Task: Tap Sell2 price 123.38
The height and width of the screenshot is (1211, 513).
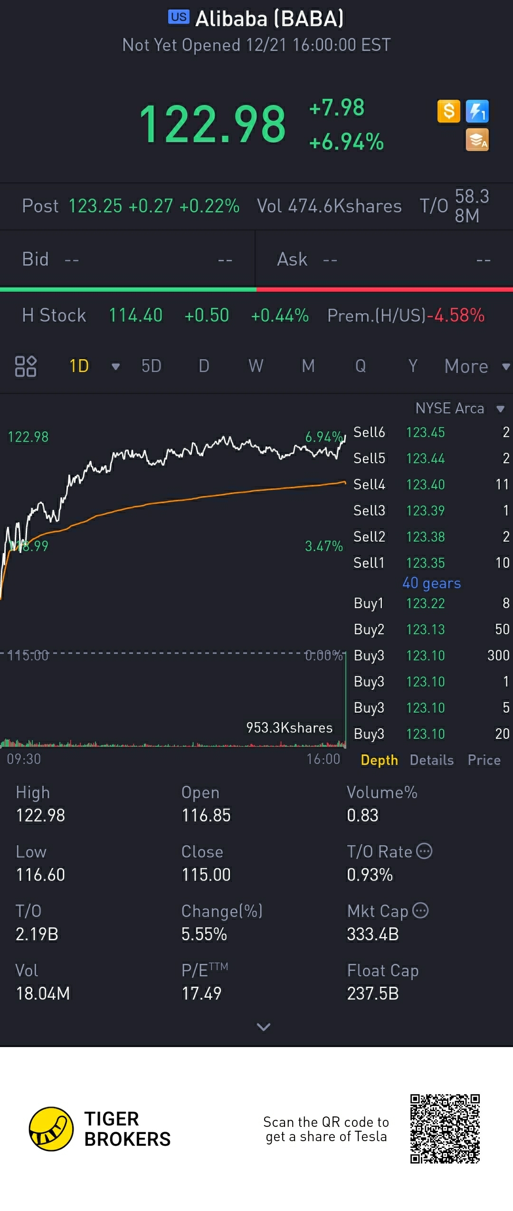Action: tap(425, 537)
